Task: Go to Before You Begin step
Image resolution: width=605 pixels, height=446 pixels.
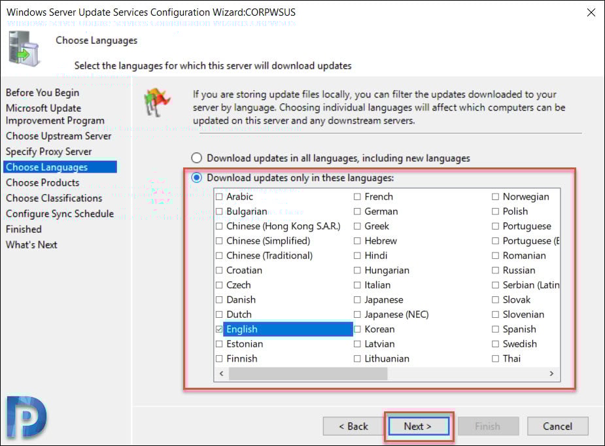Action: tap(43, 93)
